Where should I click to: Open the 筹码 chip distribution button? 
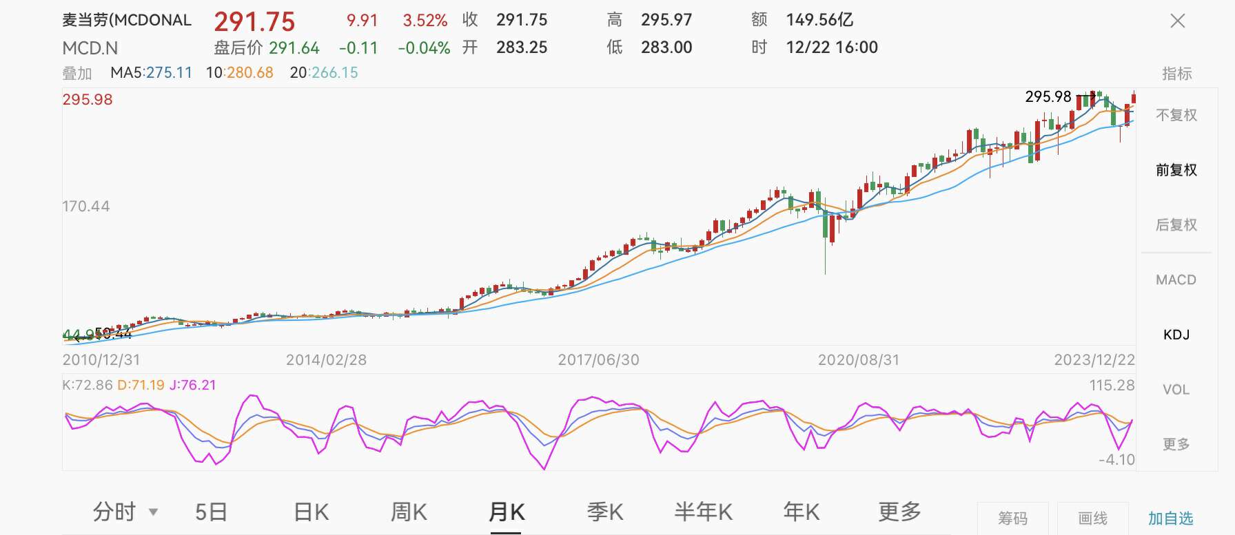click(x=1012, y=518)
